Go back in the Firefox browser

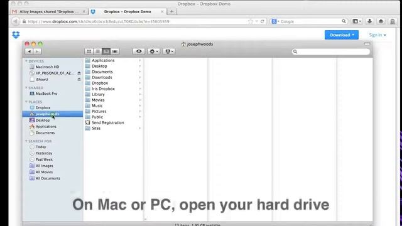[x=15, y=21]
